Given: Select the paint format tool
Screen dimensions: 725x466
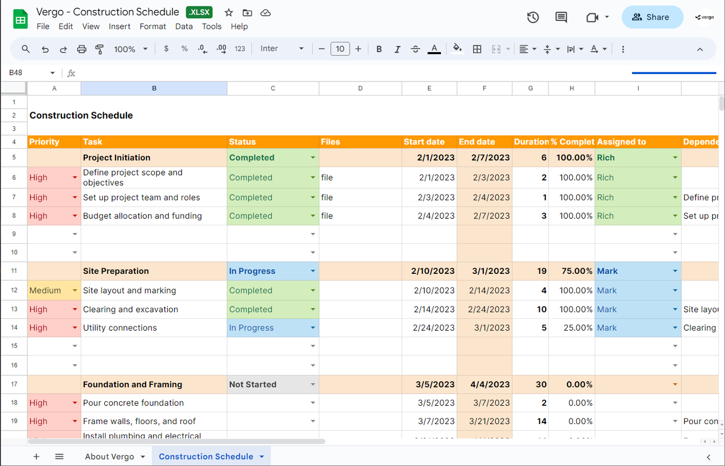Looking at the screenshot, I should coord(99,49).
